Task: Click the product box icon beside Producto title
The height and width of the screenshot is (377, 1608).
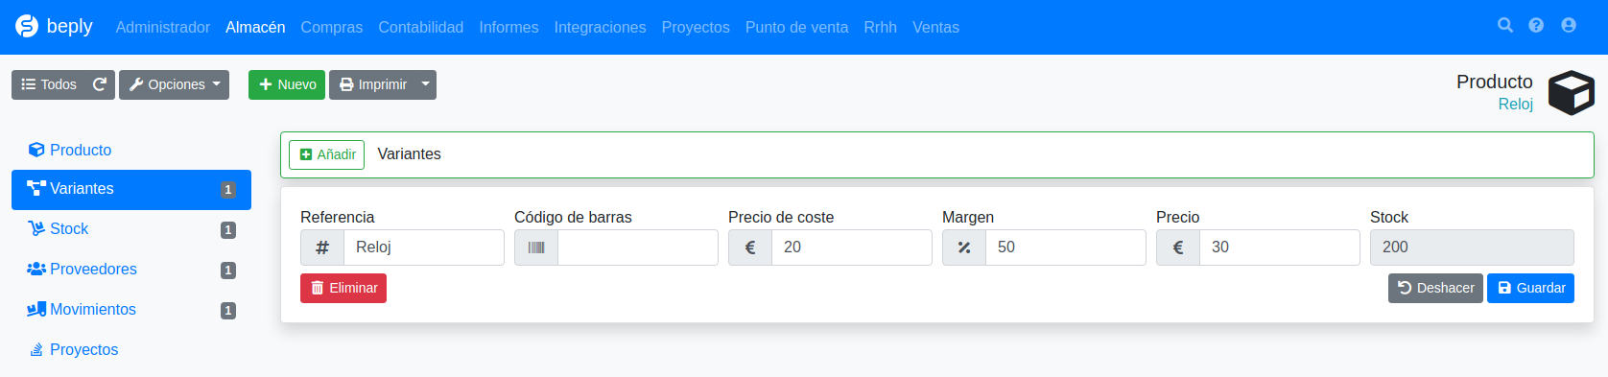Action: tap(1572, 93)
